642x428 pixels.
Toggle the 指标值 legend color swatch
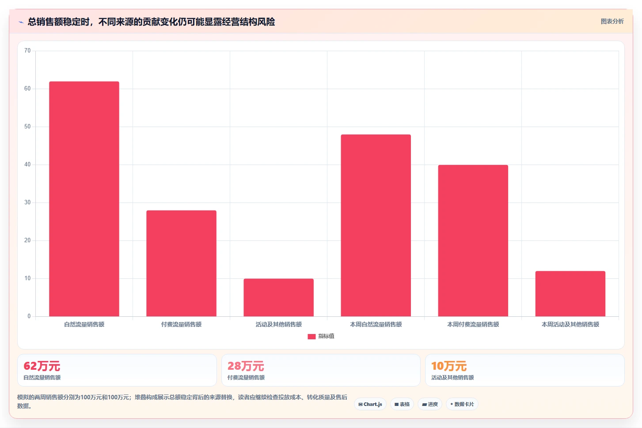(x=312, y=336)
